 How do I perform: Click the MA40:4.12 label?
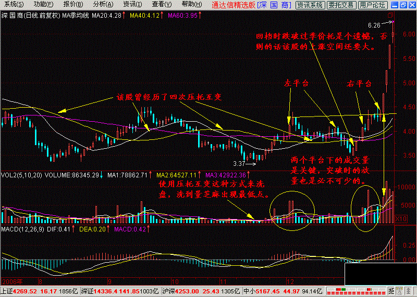[x=146, y=16]
